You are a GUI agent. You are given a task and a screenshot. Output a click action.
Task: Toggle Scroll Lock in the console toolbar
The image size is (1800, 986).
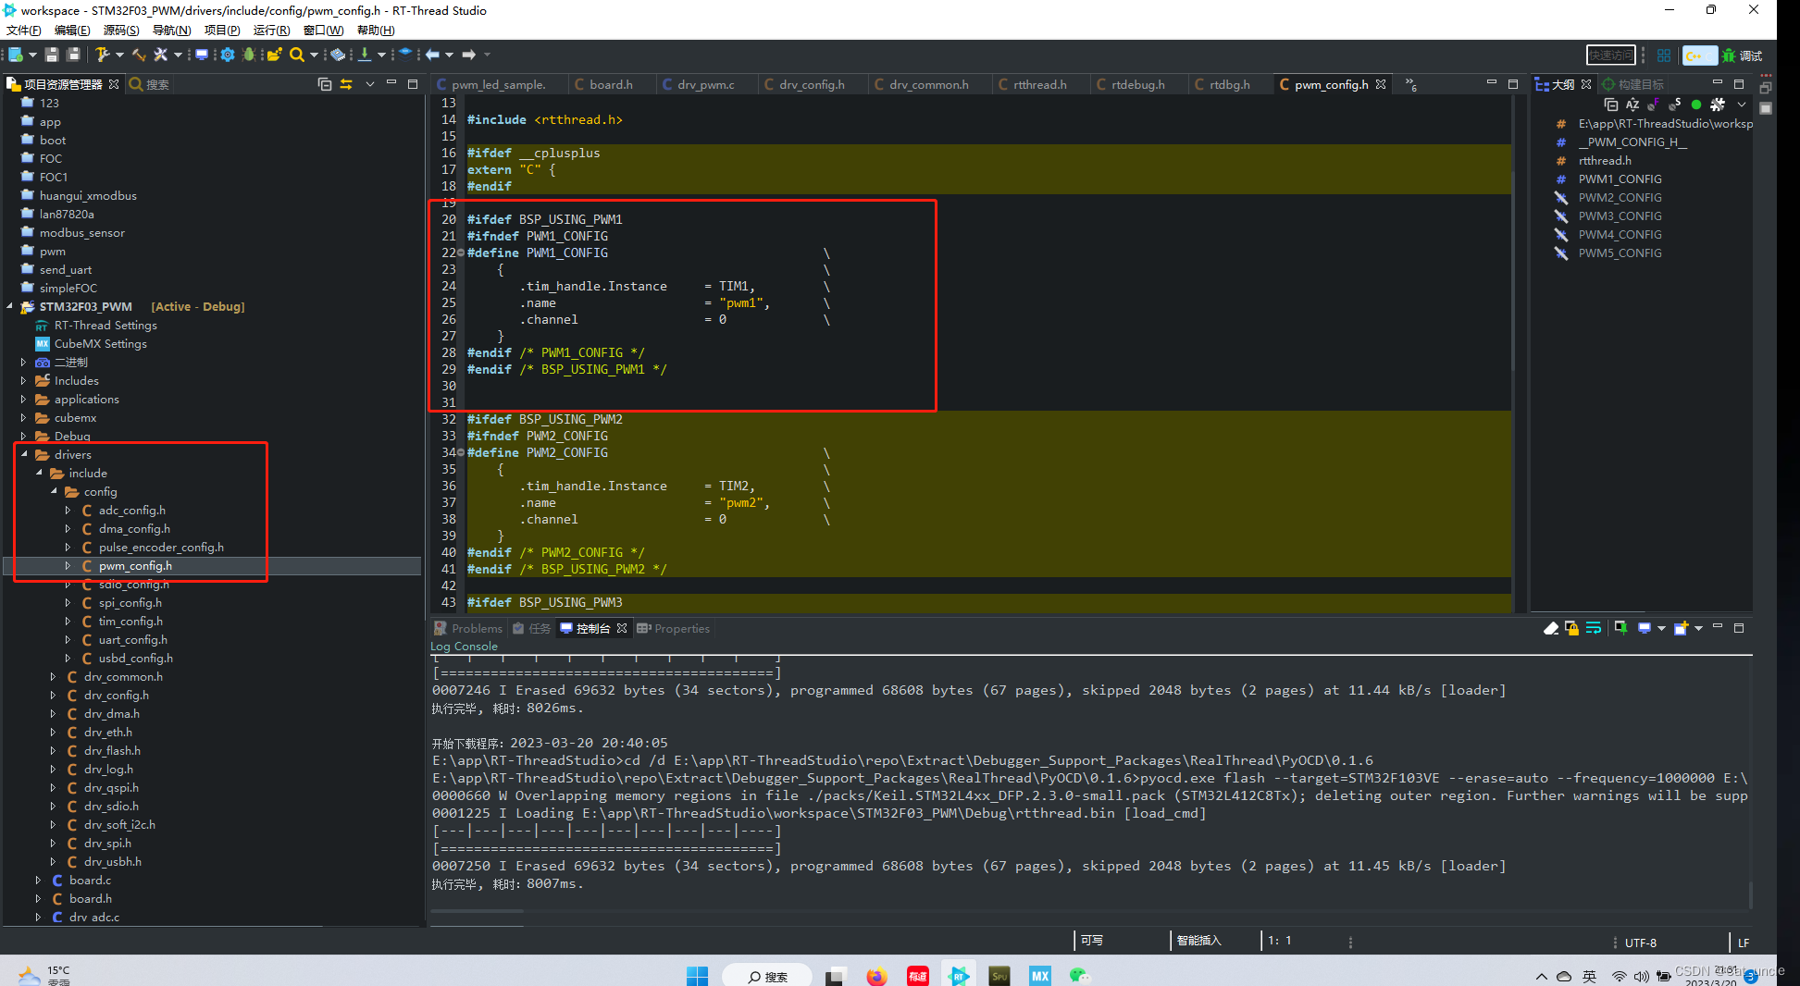tap(1572, 628)
